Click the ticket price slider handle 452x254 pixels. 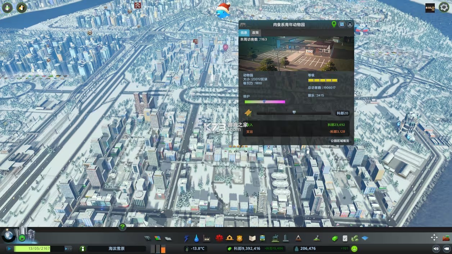[x=294, y=112]
